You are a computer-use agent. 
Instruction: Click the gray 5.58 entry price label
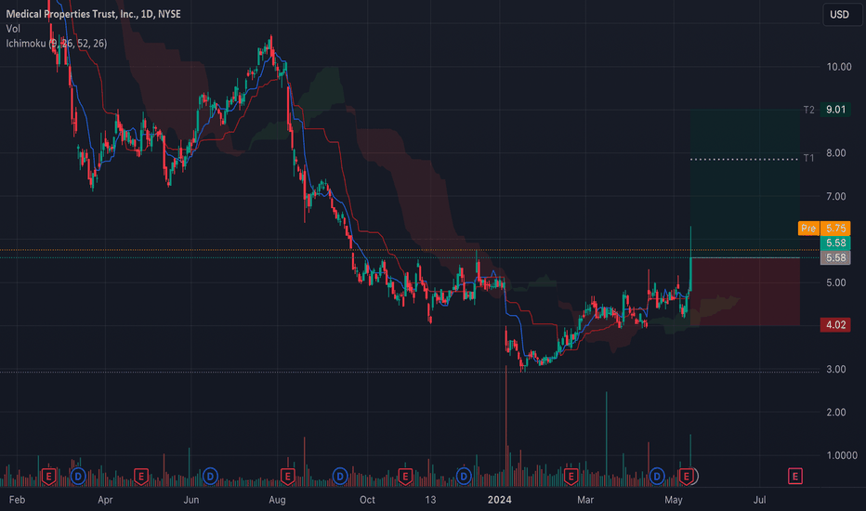[x=835, y=257]
